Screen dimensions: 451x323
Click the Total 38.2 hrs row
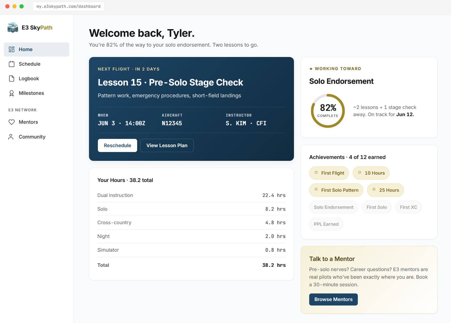tap(191, 265)
